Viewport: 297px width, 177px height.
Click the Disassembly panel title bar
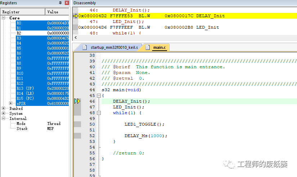coord(185,3)
